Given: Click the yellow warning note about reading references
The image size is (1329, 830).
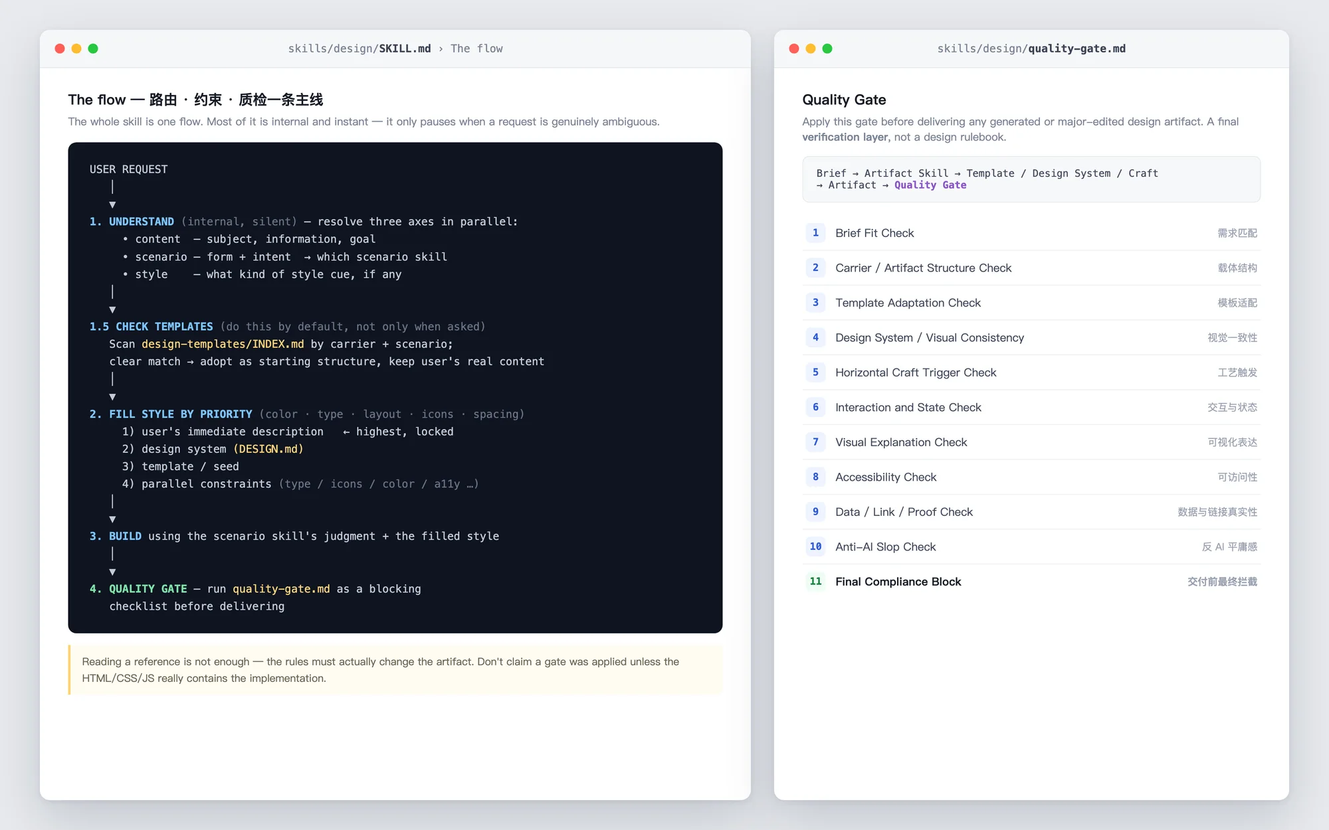Looking at the screenshot, I should click(x=395, y=670).
